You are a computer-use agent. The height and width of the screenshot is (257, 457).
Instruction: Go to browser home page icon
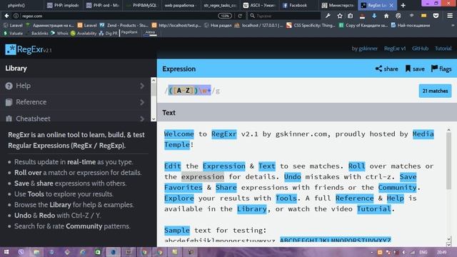[386, 16]
